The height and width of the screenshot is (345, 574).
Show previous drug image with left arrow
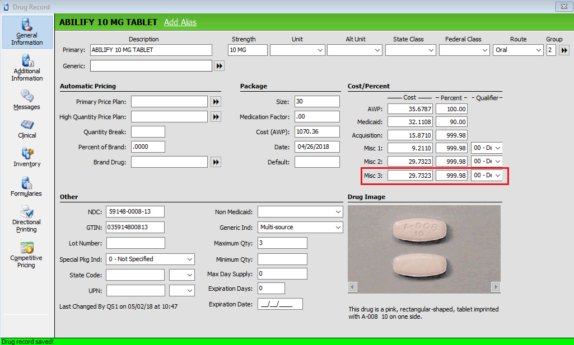(x=352, y=286)
